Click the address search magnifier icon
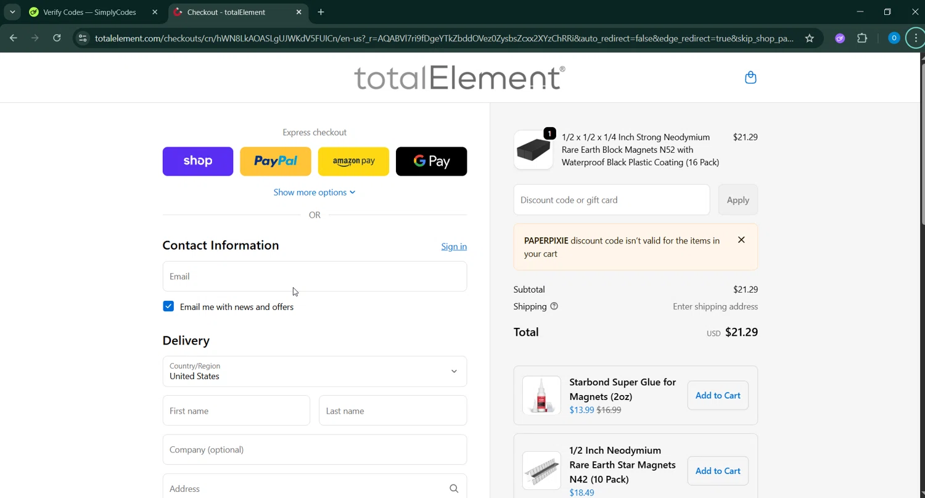925x498 pixels. [x=454, y=489]
